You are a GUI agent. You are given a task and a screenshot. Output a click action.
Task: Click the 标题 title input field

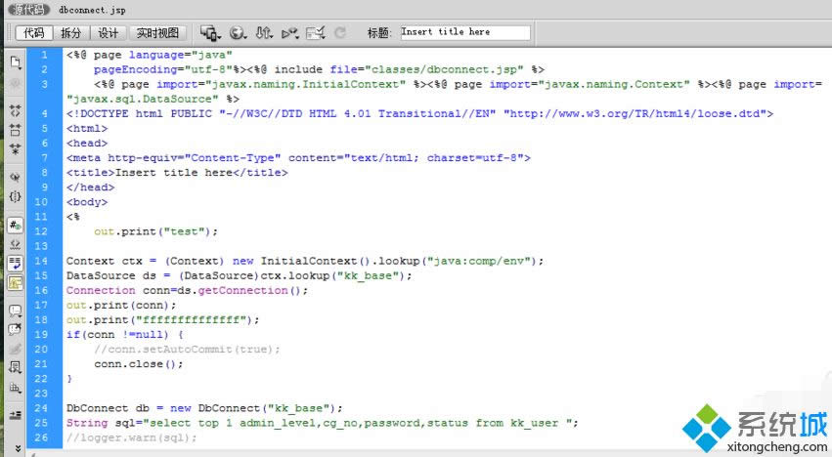(x=464, y=32)
